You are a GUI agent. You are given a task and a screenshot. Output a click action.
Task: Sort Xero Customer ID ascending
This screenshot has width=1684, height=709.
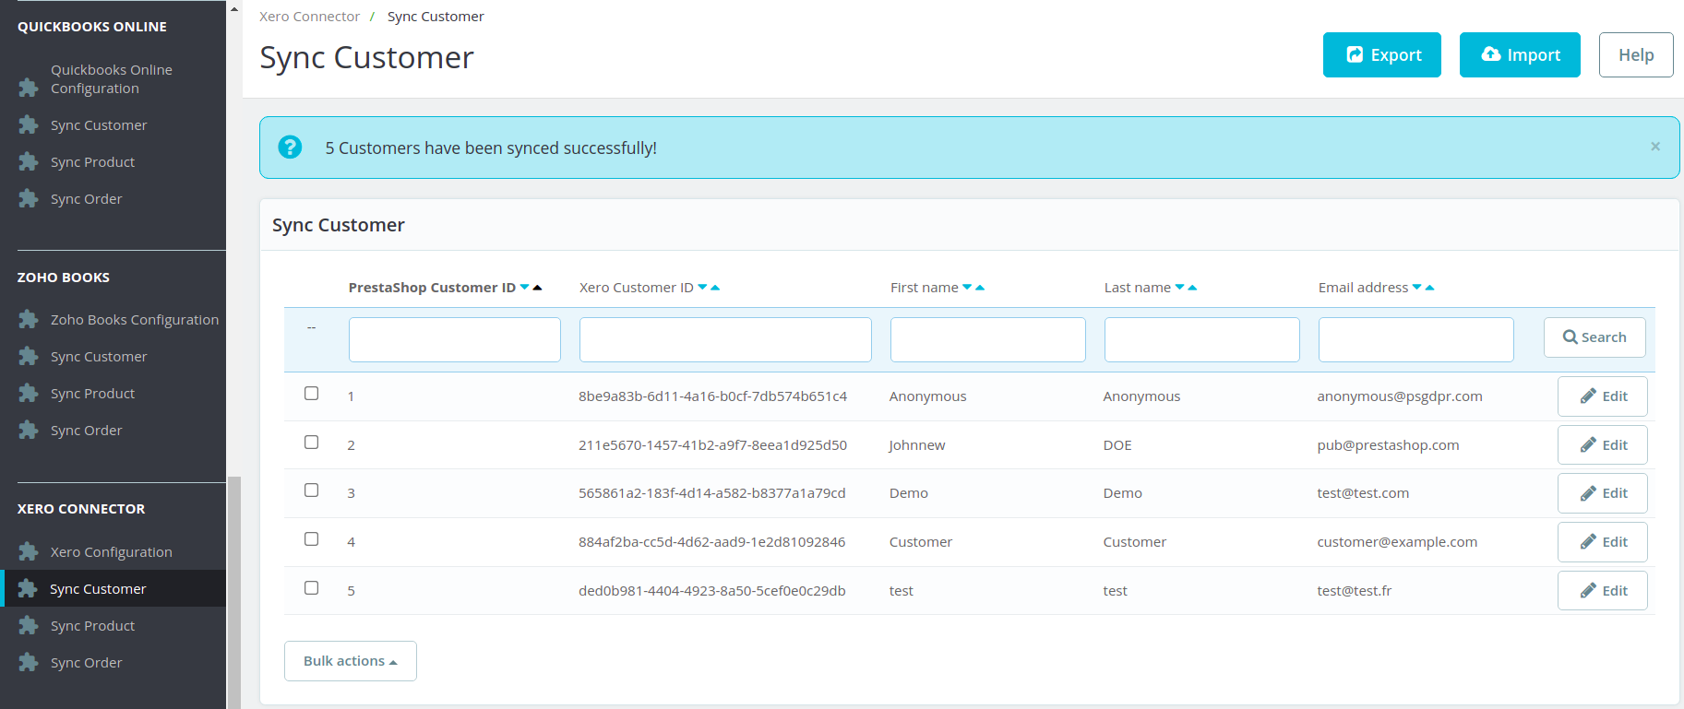click(715, 287)
